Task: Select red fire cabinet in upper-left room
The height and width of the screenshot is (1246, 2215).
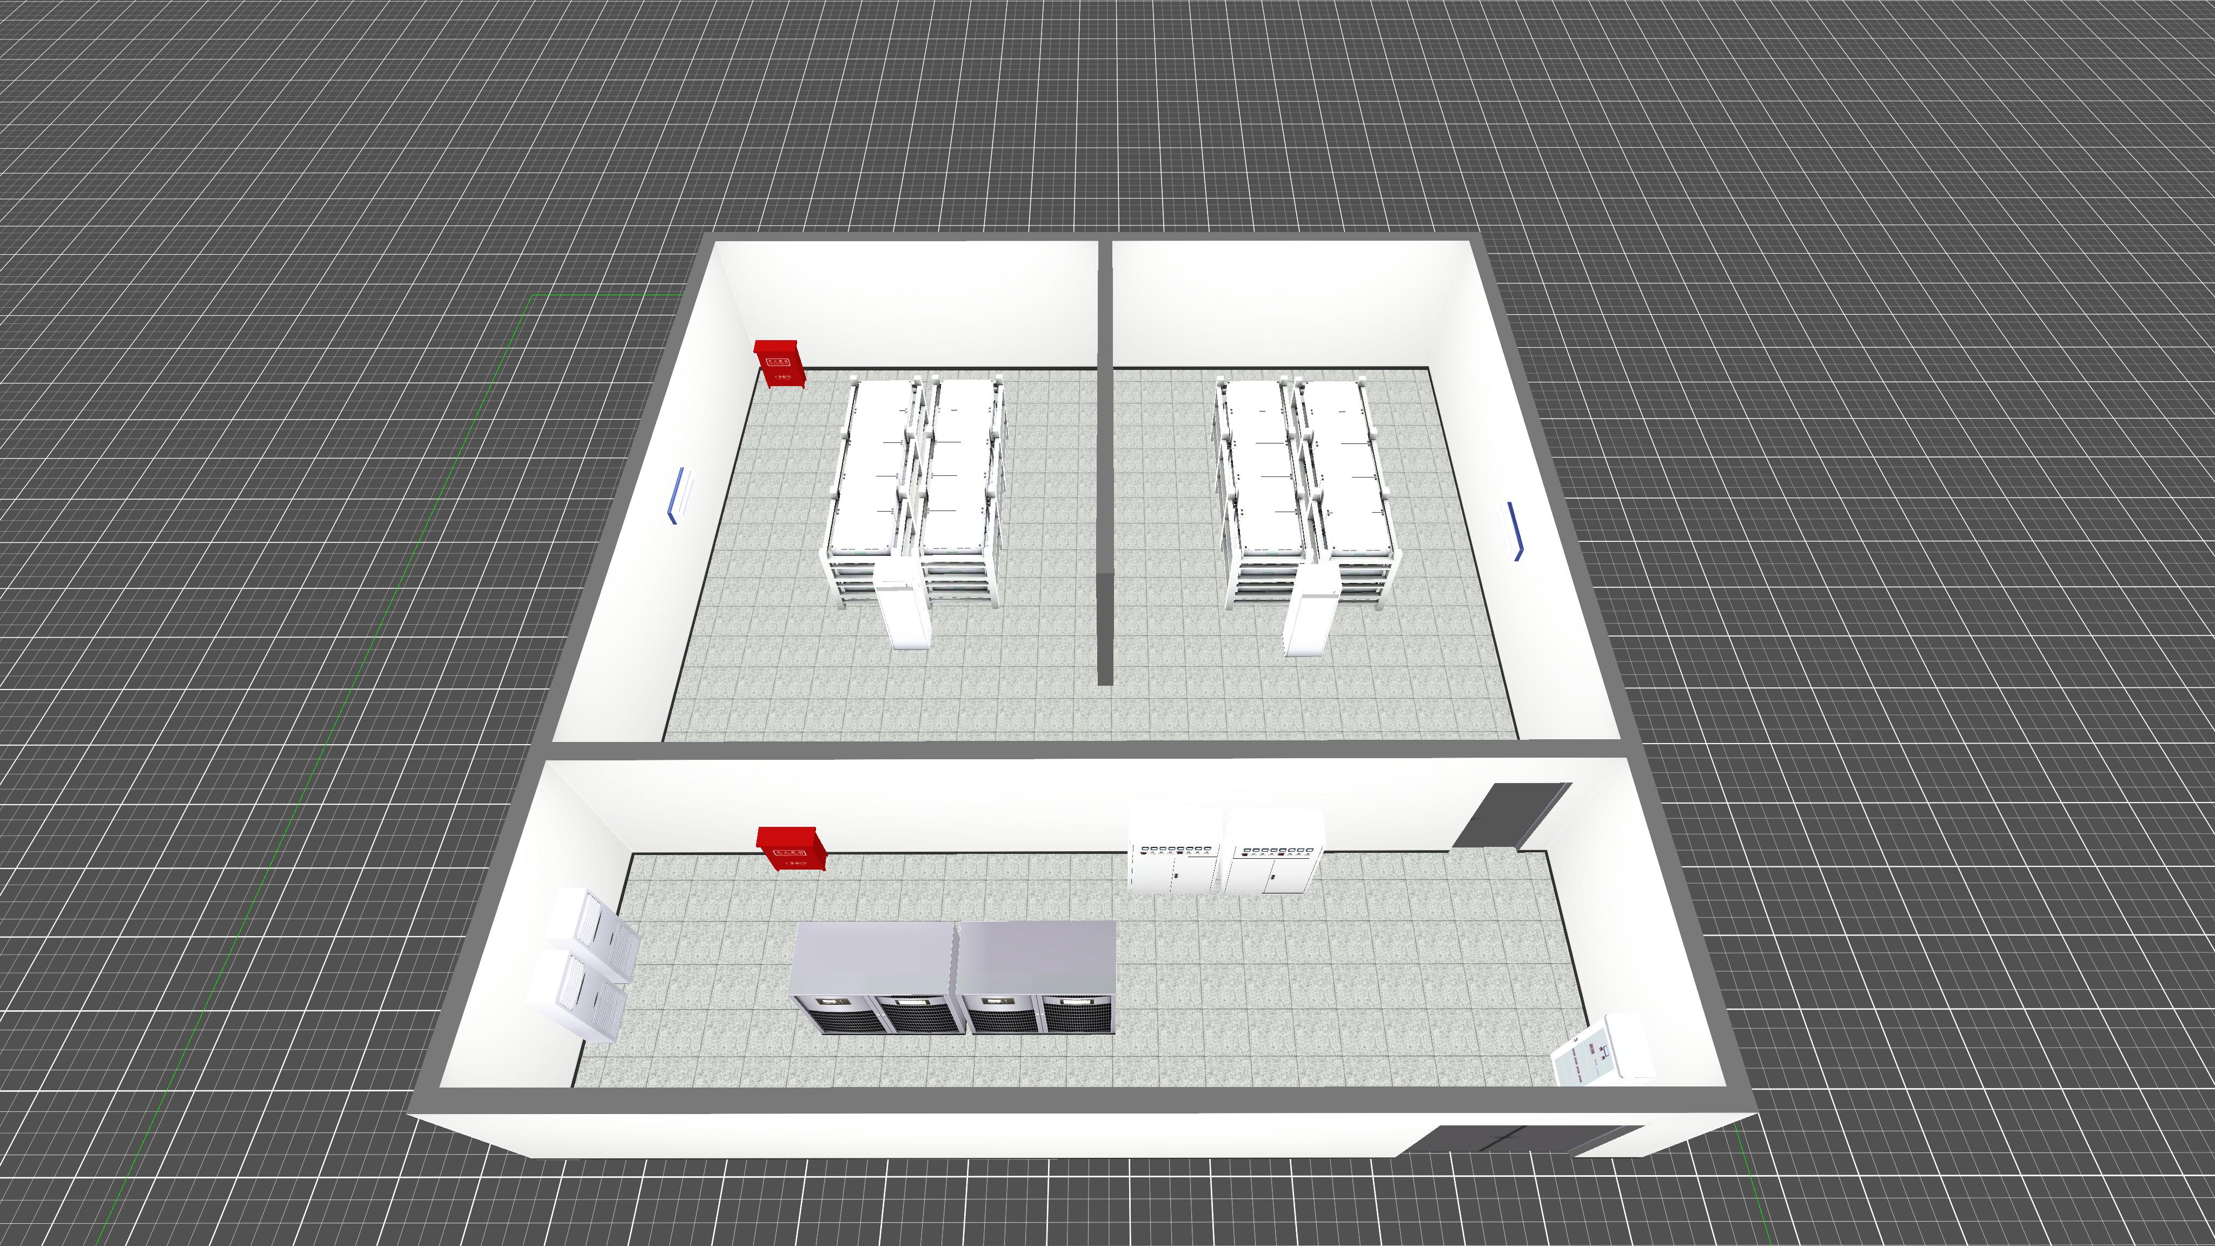Action: pos(781,364)
